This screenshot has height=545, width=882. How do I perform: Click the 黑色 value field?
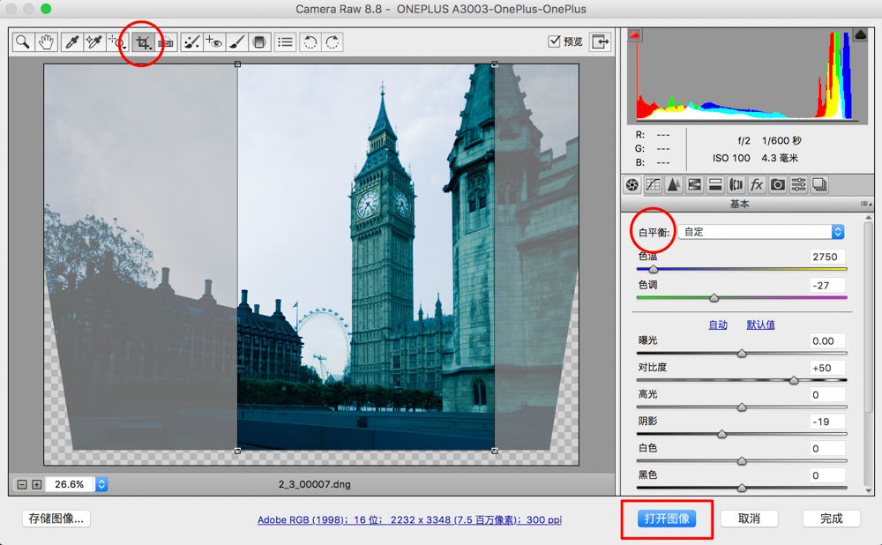[827, 476]
